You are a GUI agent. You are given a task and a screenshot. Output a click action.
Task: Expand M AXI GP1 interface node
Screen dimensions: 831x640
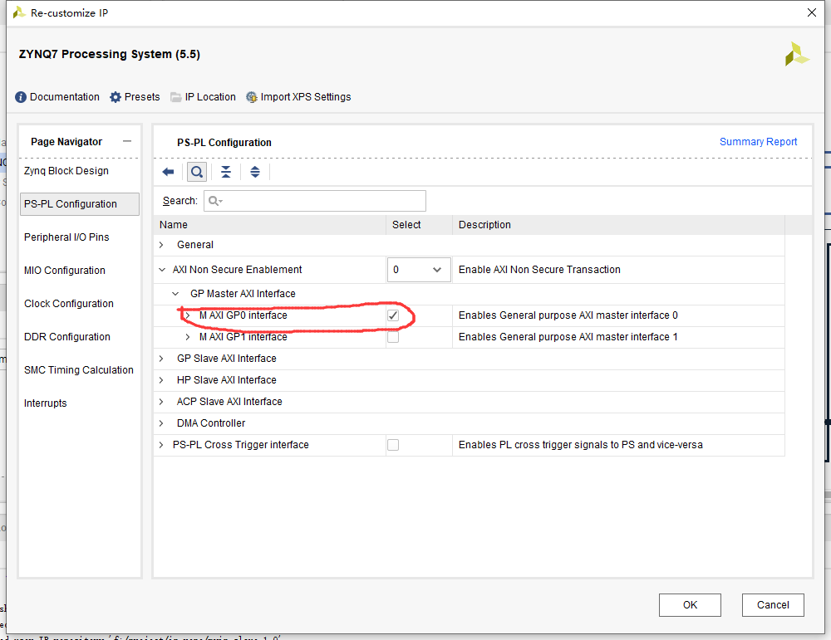click(188, 337)
